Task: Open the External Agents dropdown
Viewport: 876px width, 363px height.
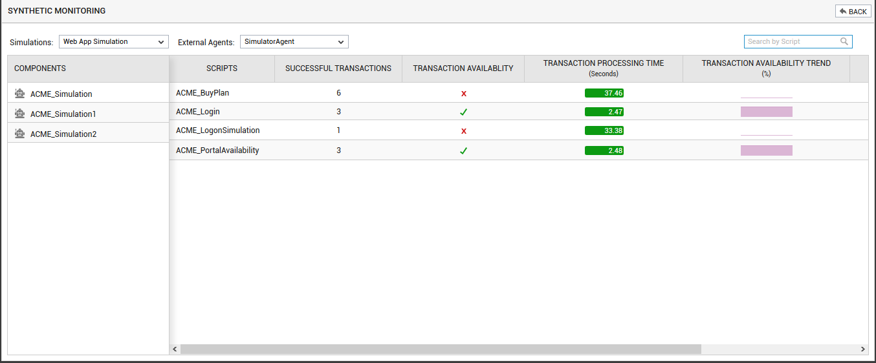Action: click(294, 41)
